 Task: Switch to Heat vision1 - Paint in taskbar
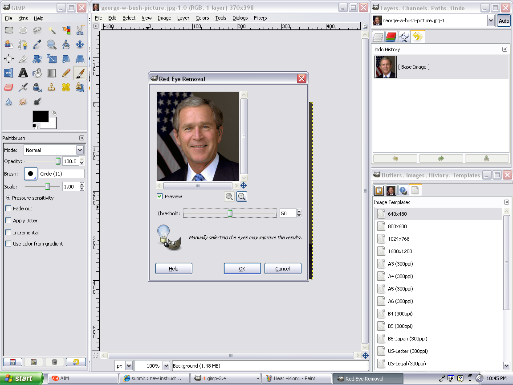(x=297, y=378)
